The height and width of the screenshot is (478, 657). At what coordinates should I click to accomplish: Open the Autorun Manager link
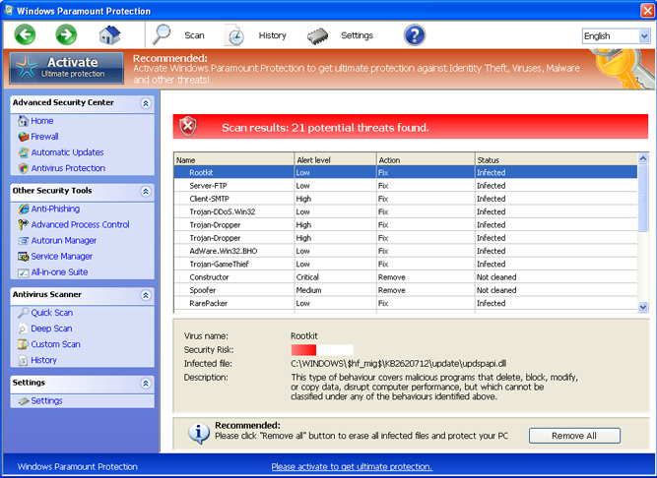[64, 241]
